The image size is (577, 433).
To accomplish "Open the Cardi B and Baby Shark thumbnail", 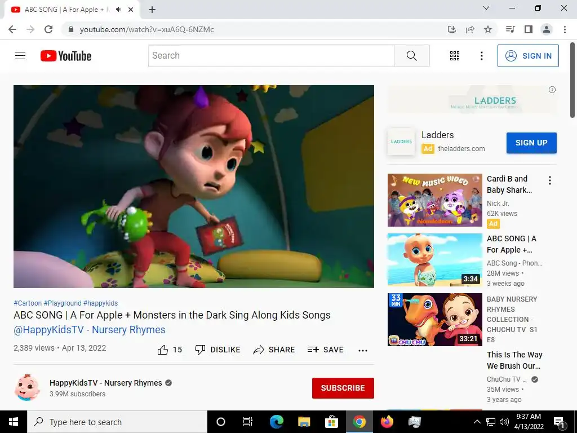I will 434,200.
